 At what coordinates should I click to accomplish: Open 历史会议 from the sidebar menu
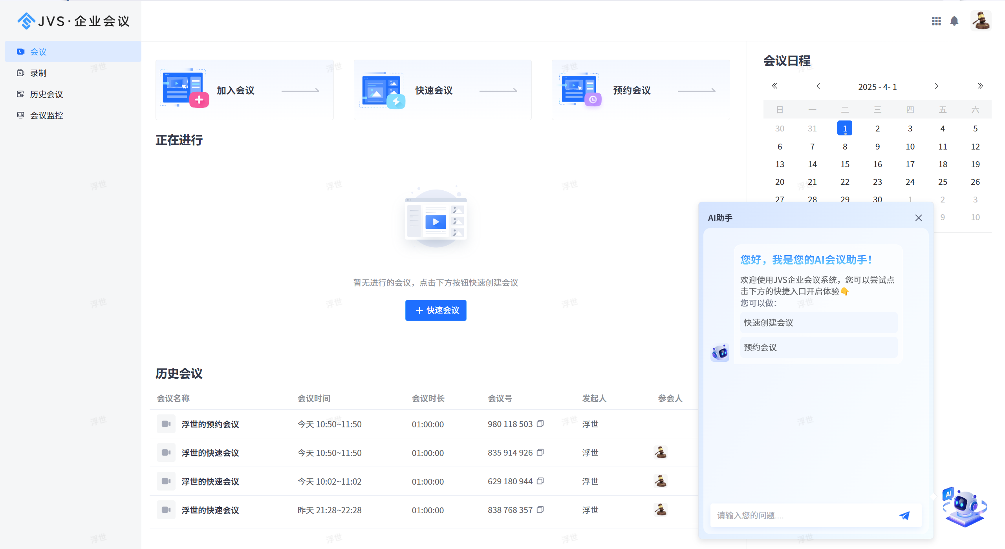tap(46, 94)
